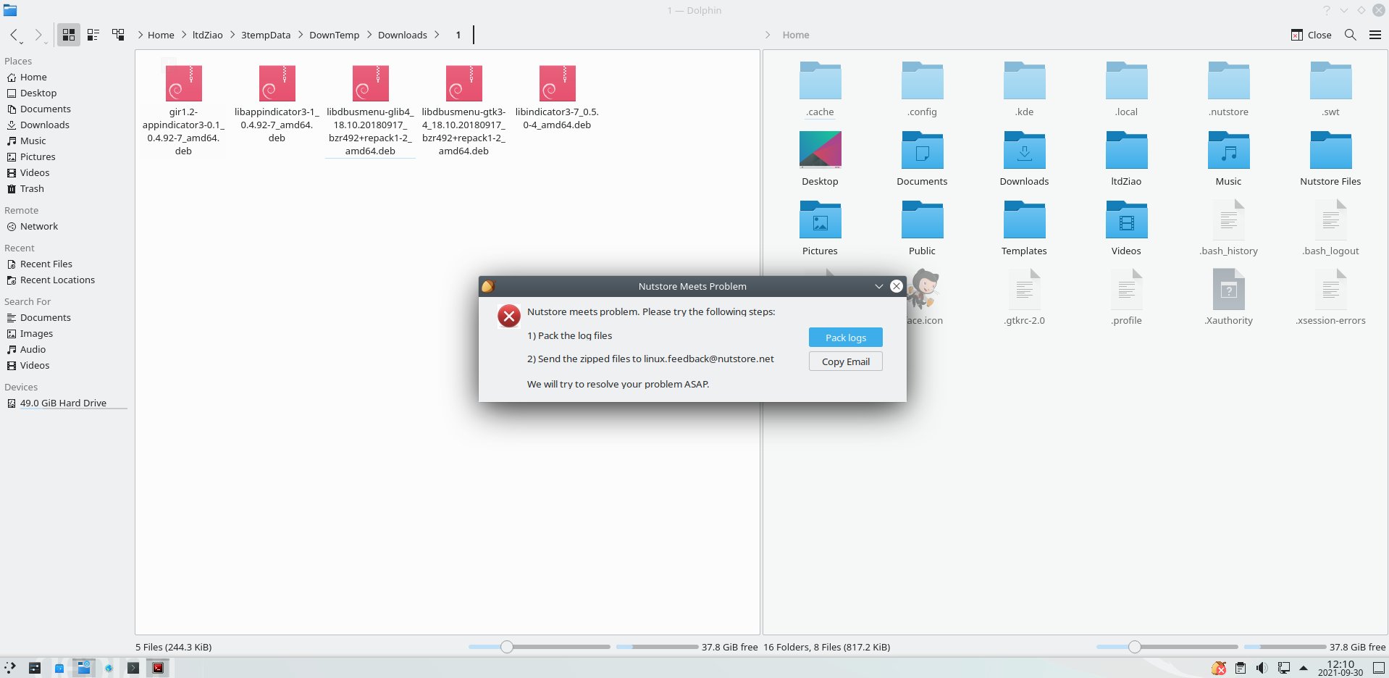This screenshot has width=1389, height=678.
Task: Select the .bash_history file
Action: coord(1228,228)
